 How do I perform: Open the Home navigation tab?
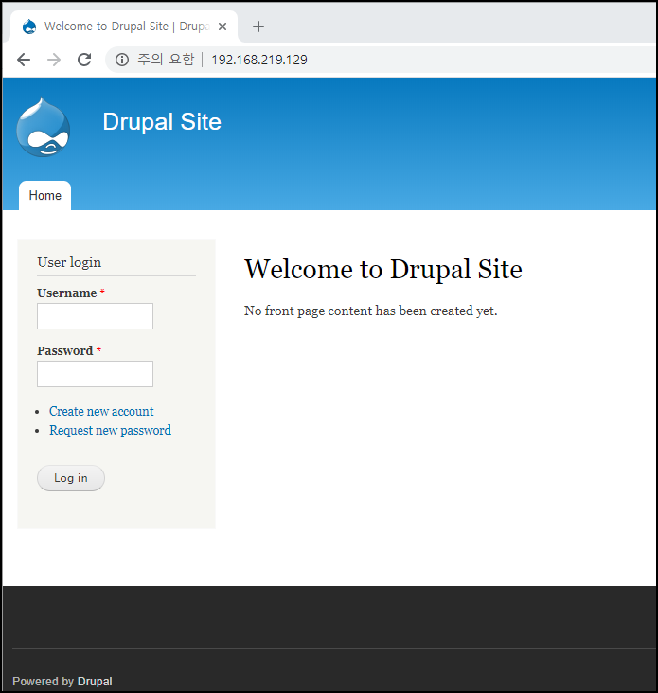pyautogui.click(x=45, y=195)
